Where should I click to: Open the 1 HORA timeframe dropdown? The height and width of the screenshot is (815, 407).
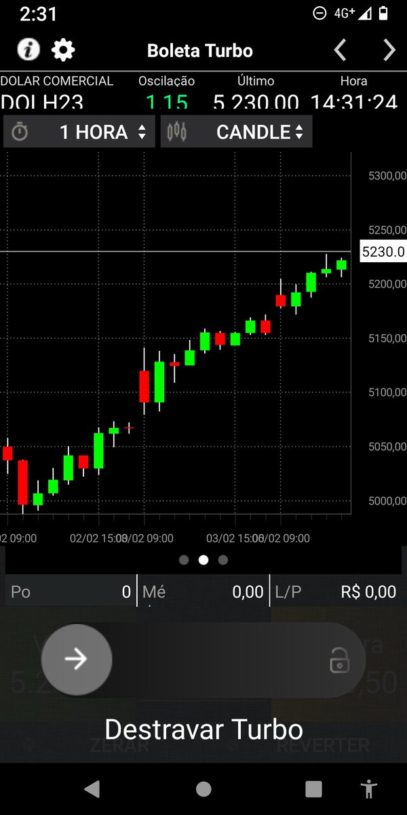(79, 132)
